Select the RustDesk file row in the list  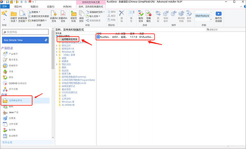[x=125, y=37]
